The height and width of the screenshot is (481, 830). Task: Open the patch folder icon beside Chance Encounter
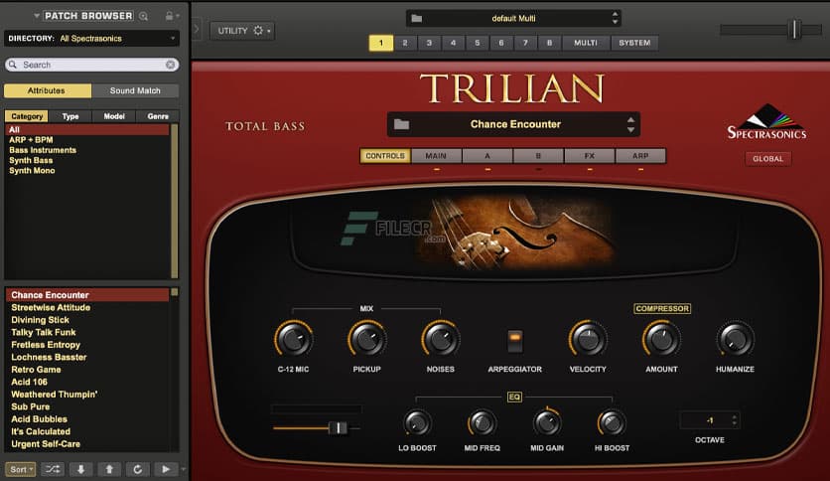coord(402,124)
